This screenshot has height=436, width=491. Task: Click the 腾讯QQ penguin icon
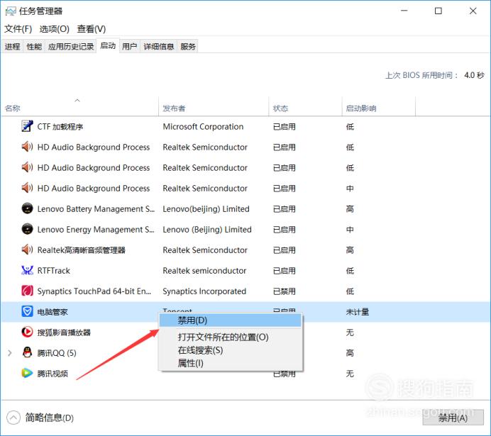[27, 352]
